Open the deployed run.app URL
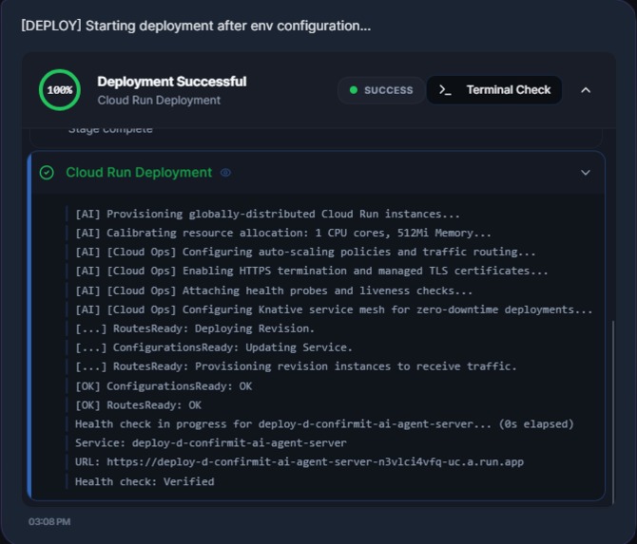The image size is (637, 544). tap(315, 462)
